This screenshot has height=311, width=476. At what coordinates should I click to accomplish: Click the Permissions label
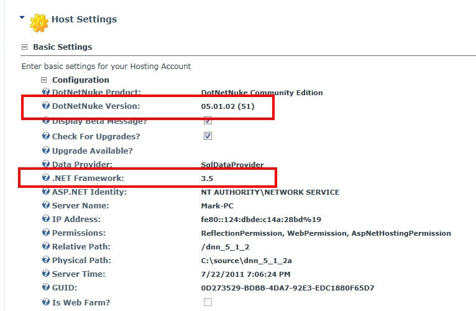click(79, 233)
